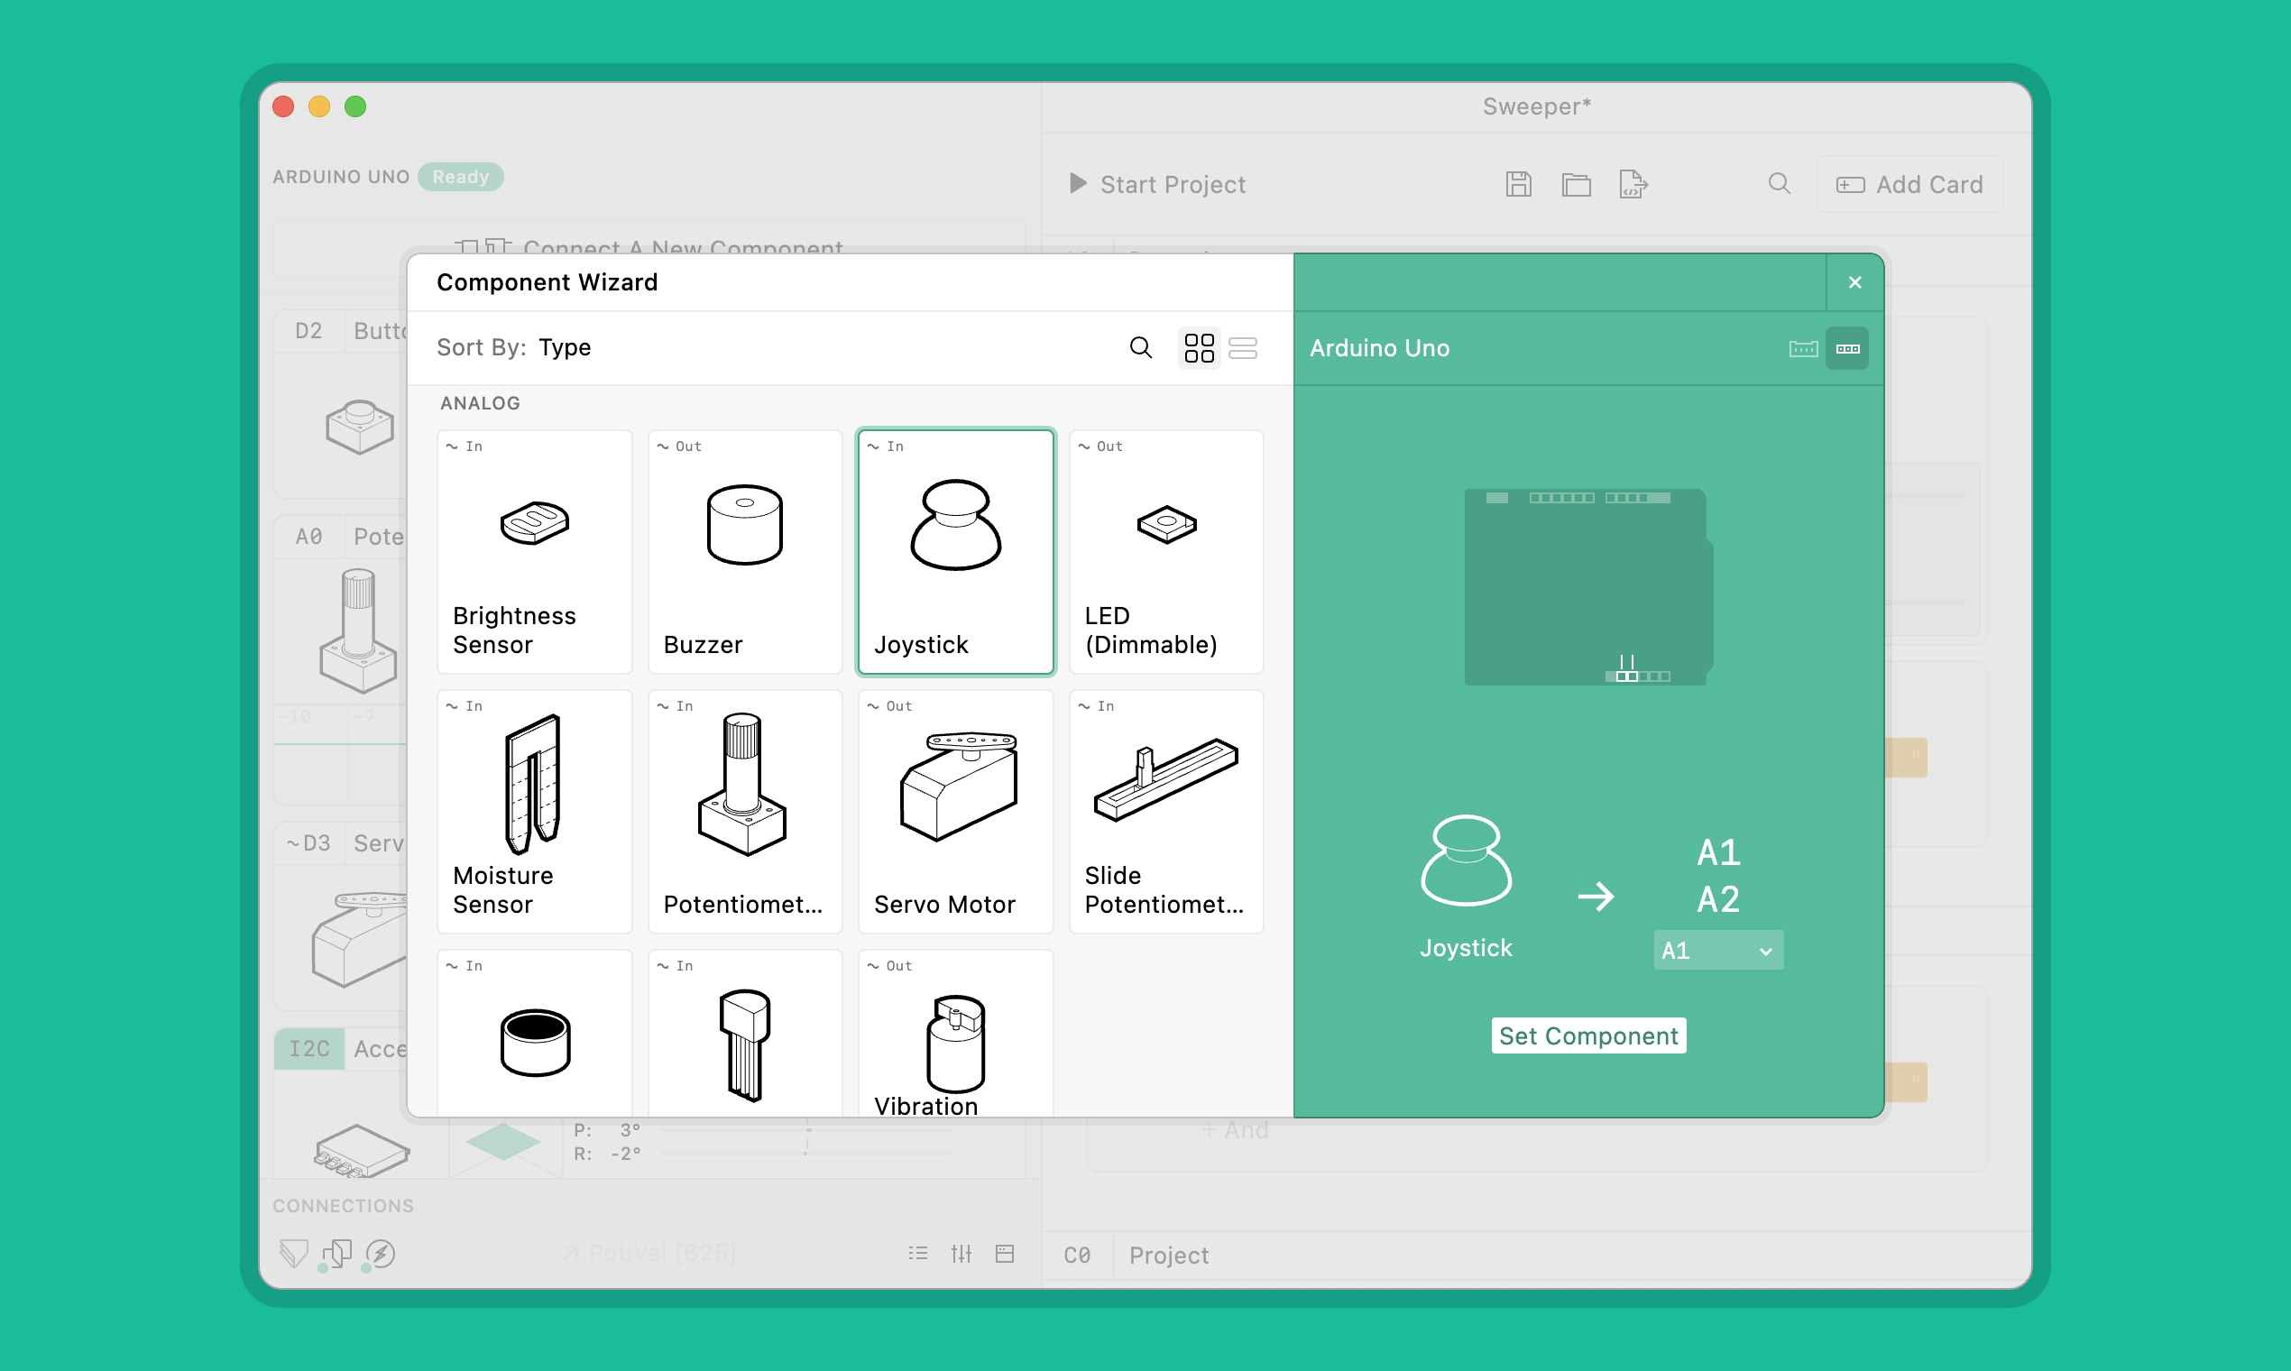
Task: Click the D2 pin label
Action: point(308,331)
